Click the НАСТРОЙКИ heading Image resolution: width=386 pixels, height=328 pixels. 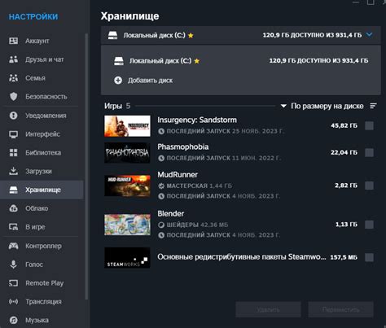click(33, 17)
